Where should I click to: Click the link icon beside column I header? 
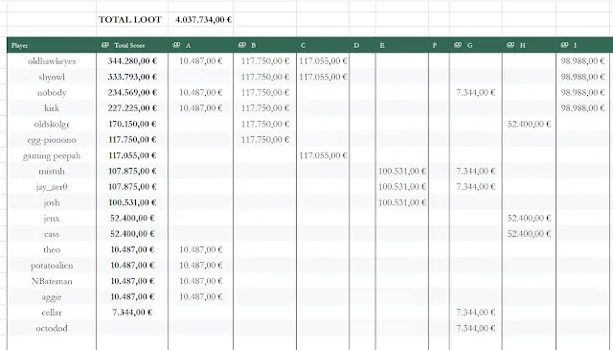click(564, 45)
